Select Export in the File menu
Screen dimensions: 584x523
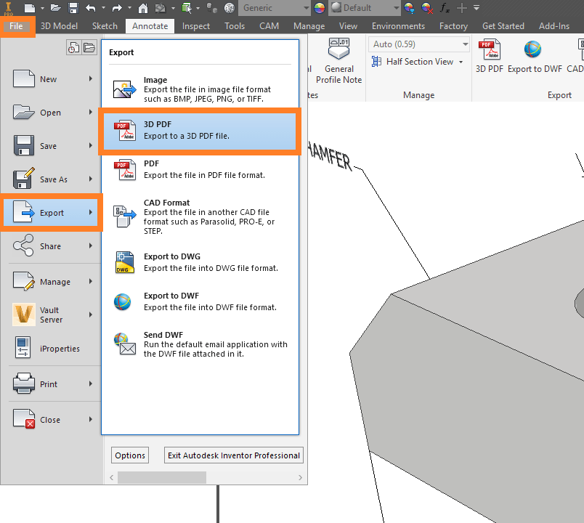tap(52, 213)
